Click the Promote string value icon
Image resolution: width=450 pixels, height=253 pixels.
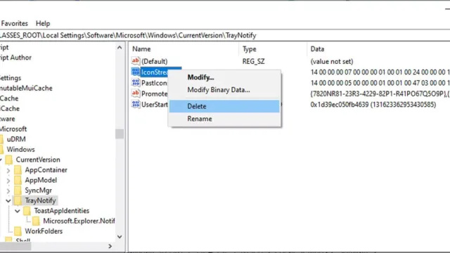pos(136,93)
